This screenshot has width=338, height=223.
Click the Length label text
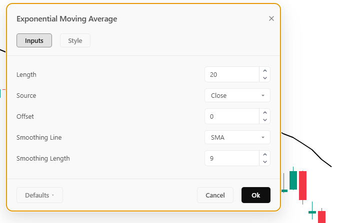26,75
